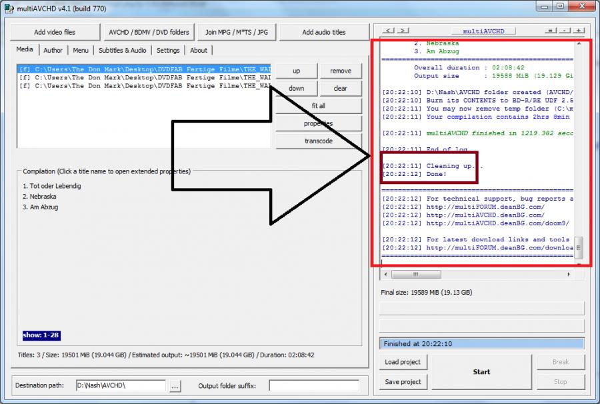Click Save project button
This screenshot has height=404, width=600.
[403, 382]
